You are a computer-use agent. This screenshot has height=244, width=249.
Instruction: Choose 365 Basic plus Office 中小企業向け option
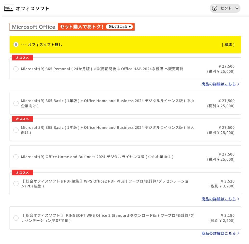pyautogui.click(x=16, y=103)
